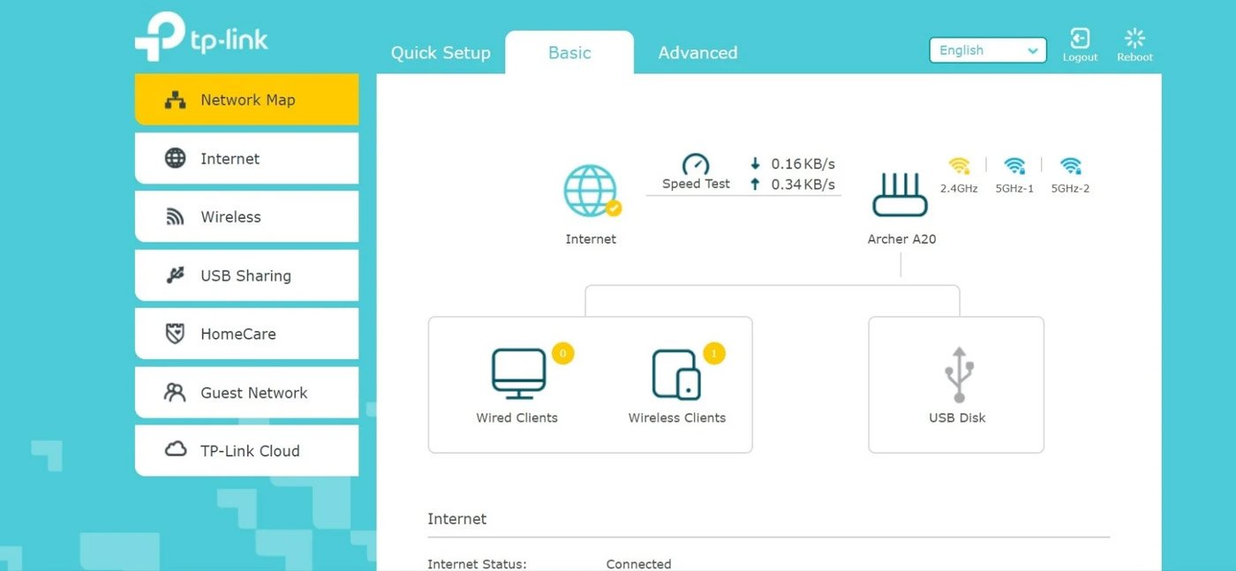Screen dimensions: 1236x571
Task: Click the Wireless signal sidebar icon
Action: tap(175, 217)
